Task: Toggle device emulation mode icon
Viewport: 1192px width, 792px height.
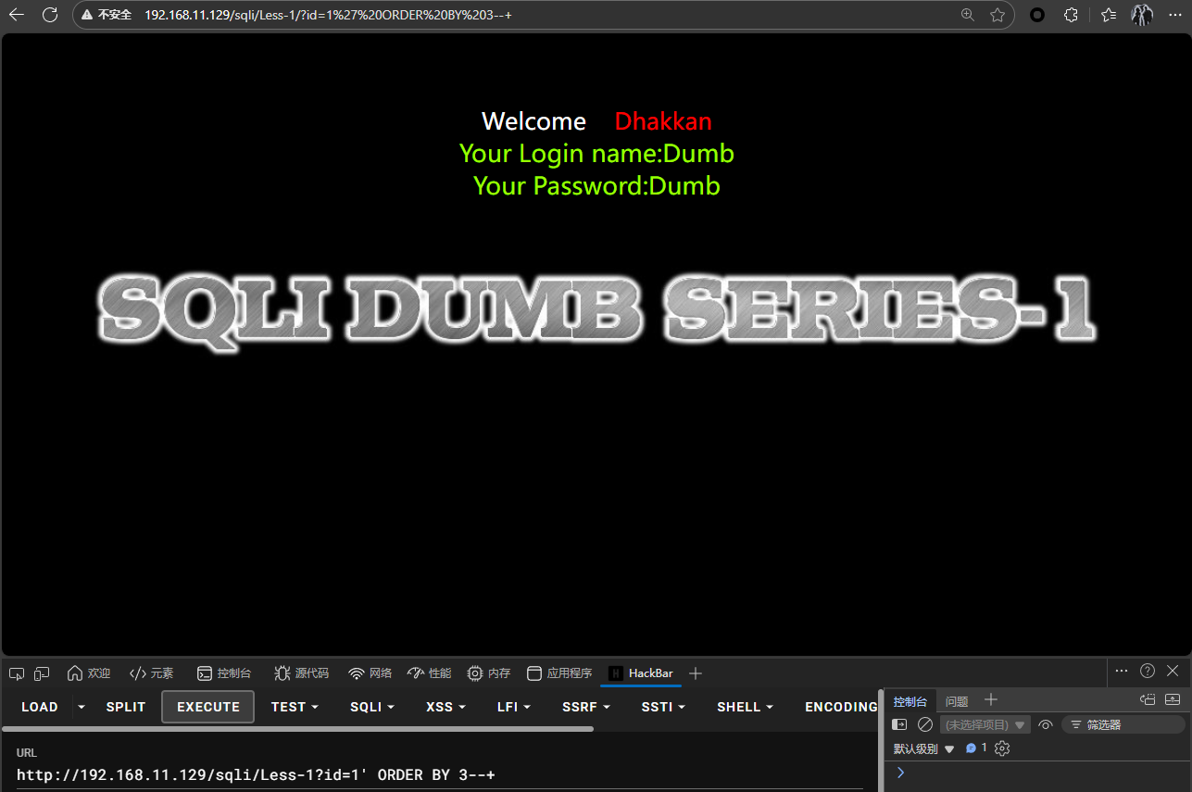Action: click(x=42, y=673)
